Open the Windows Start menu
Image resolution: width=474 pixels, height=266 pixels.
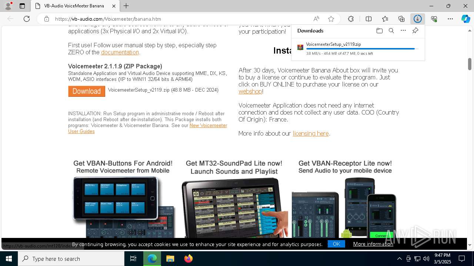click(x=9, y=259)
